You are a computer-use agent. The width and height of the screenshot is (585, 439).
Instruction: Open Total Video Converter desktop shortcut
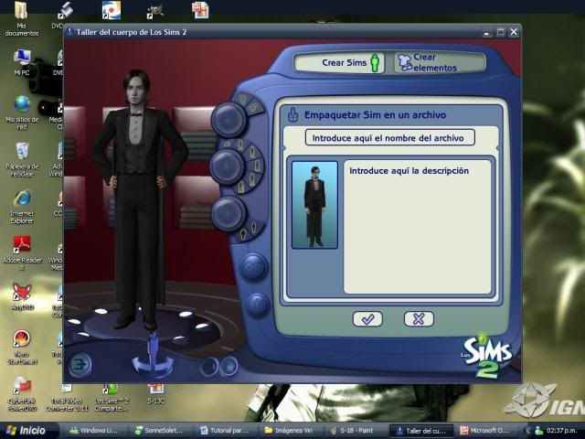67,398
